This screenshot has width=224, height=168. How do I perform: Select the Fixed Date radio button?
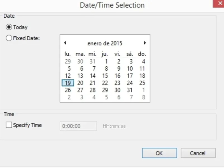click(9, 38)
